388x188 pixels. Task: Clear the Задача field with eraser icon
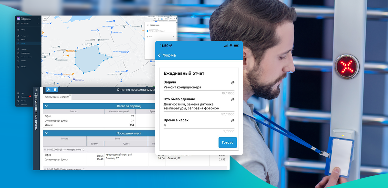[x=232, y=83]
